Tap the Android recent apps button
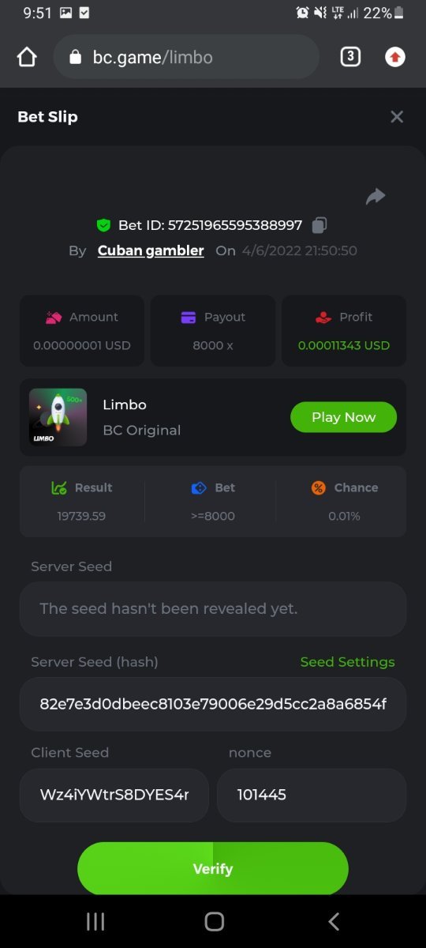This screenshot has height=948, width=426. pos(95,921)
